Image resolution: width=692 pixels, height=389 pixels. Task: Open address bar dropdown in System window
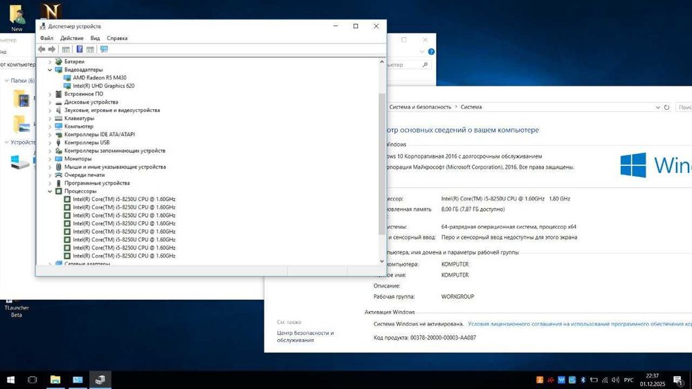click(657, 108)
